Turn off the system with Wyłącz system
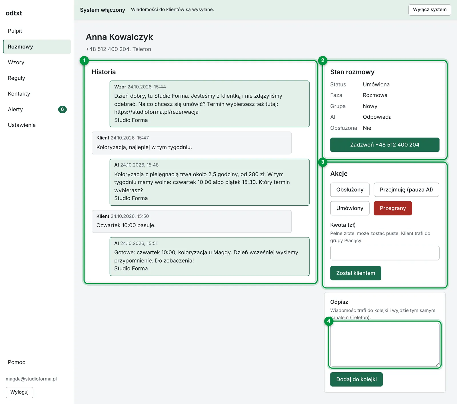The image size is (457, 404). [430, 10]
